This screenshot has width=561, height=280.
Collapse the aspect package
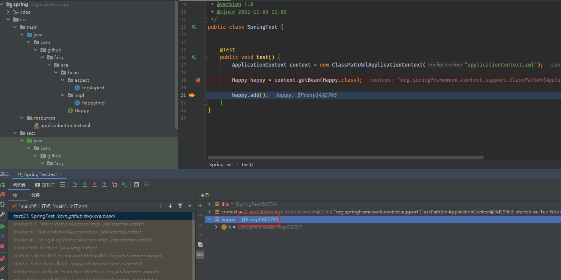coord(63,80)
